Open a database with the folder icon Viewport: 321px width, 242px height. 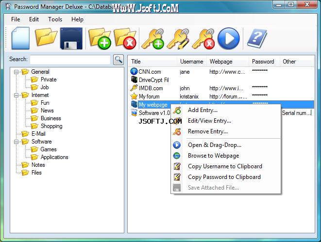pos(46,37)
